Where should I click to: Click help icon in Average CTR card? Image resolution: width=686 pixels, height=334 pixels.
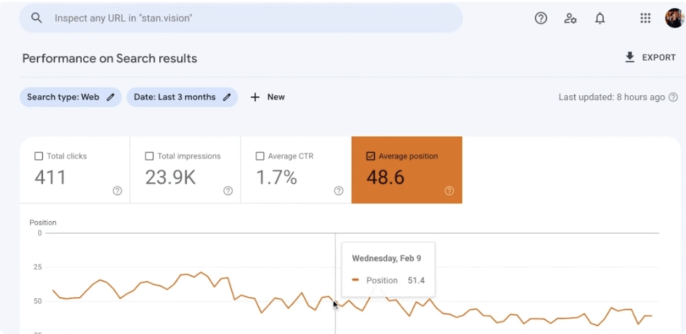tap(339, 191)
